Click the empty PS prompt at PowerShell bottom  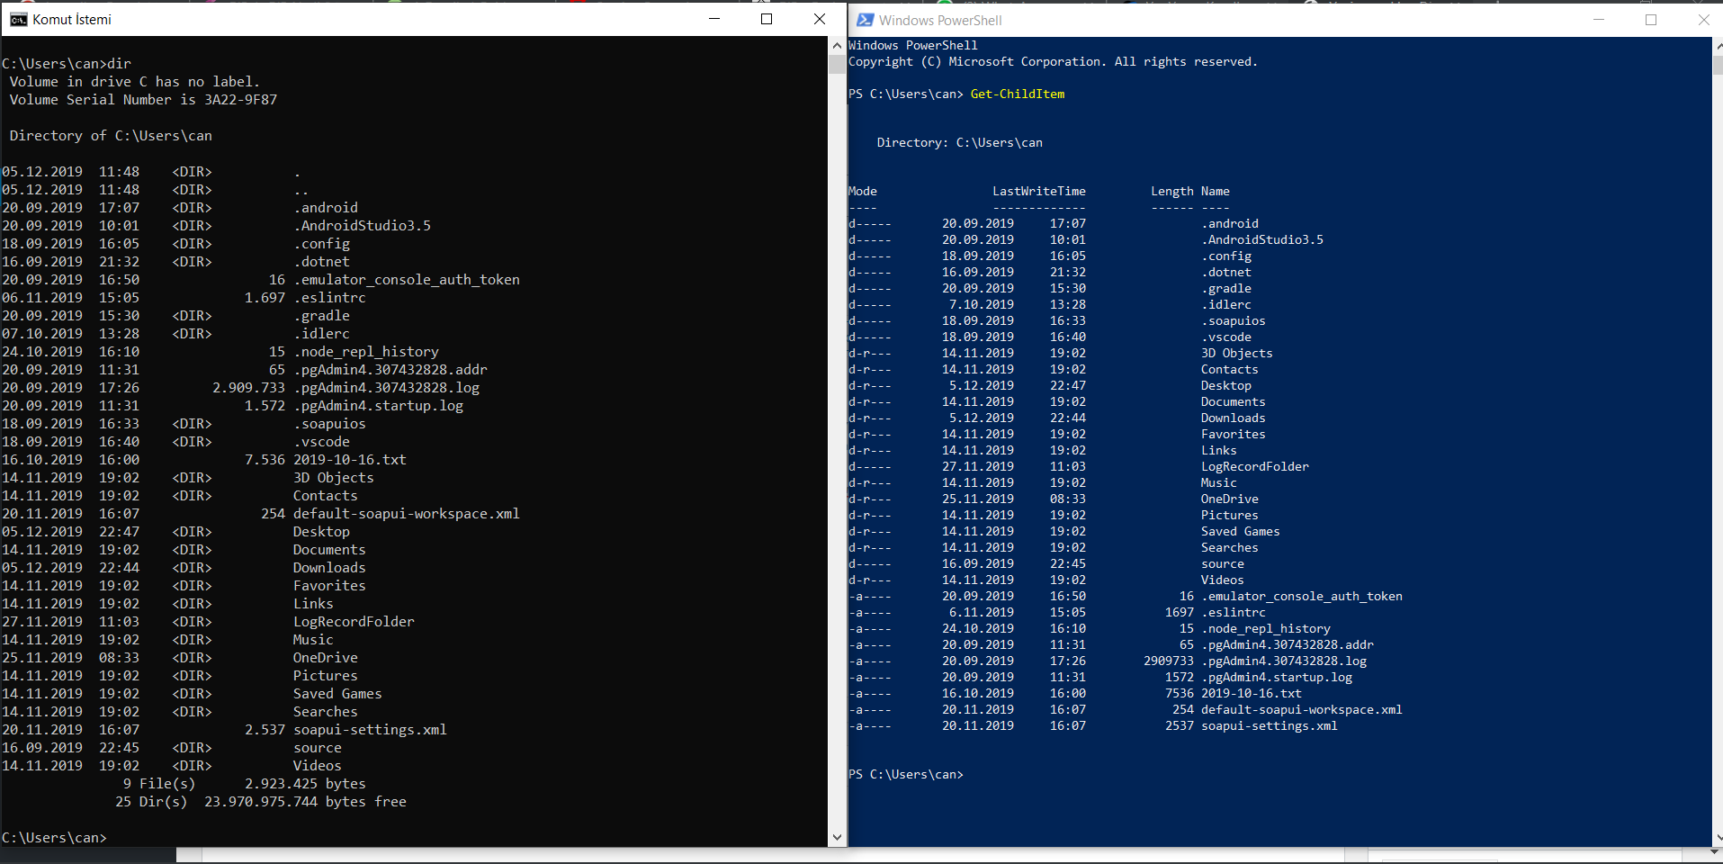point(906,775)
